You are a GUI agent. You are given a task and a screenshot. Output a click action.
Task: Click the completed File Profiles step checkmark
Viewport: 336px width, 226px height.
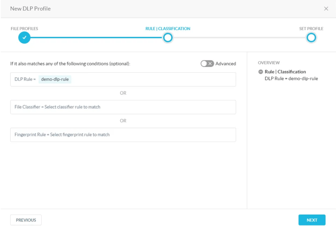(24, 38)
